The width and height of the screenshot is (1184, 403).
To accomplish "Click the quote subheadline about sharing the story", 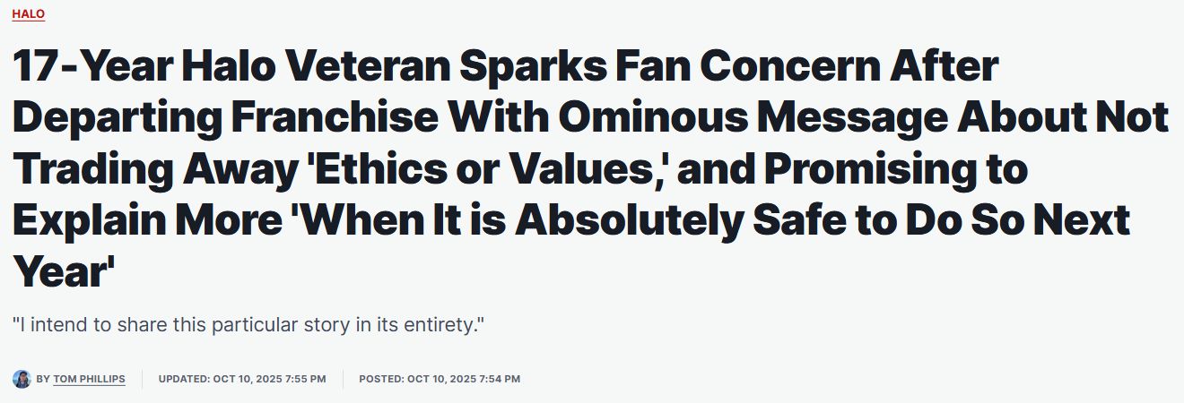I will click(248, 324).
